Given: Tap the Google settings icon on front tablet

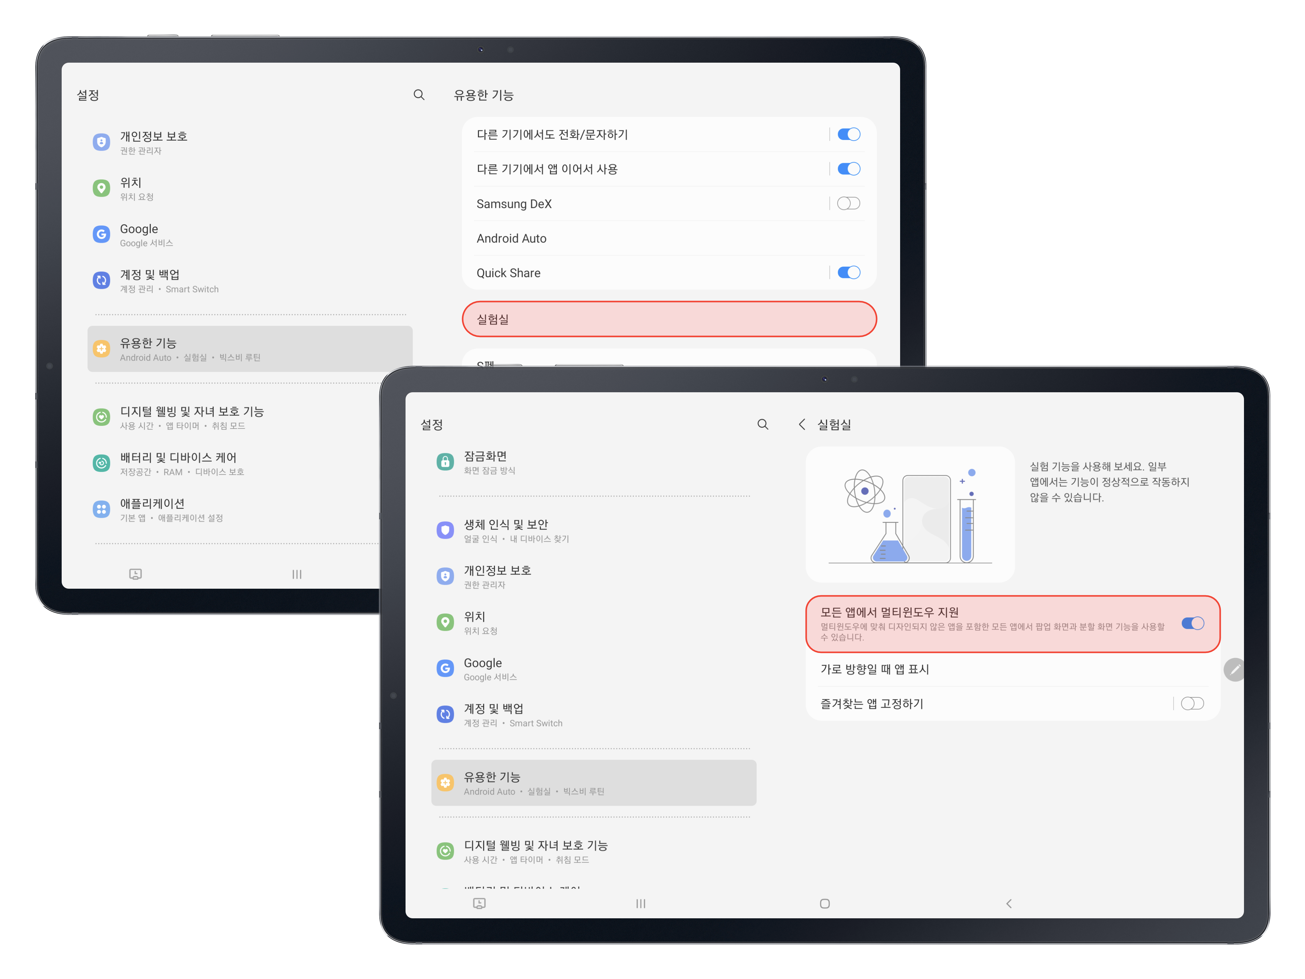Looking at the screenshot, I should pyautogui.click(x=445, y=669).
